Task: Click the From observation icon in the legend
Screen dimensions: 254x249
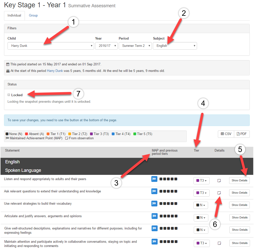Action: click(67, 138)
